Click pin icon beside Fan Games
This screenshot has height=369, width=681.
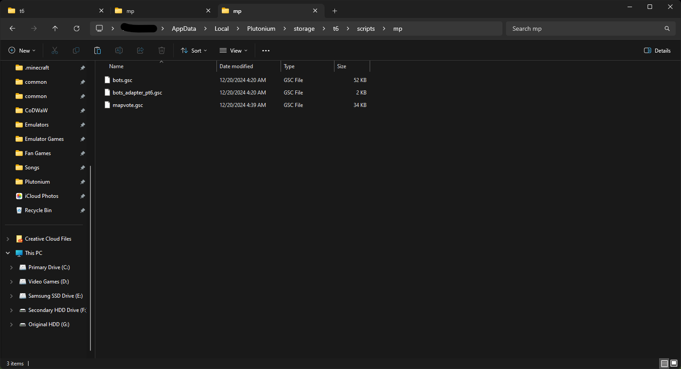[82, 153]
